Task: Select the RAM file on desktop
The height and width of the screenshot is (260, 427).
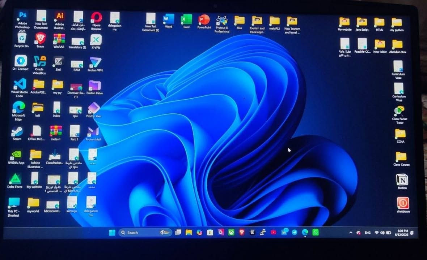Action: point(77,66)
